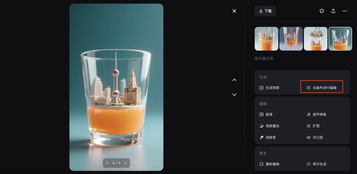Select the 消除笔 eraser pen

click(268, 137)
